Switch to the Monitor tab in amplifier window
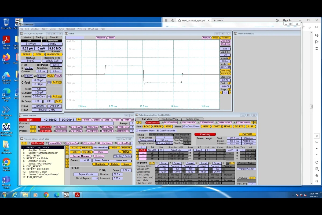 27,37
